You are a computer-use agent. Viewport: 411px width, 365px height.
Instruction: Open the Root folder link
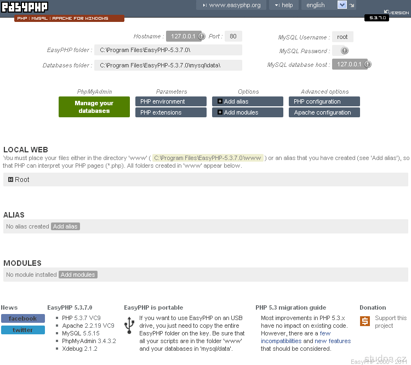(x=22, y=180)
